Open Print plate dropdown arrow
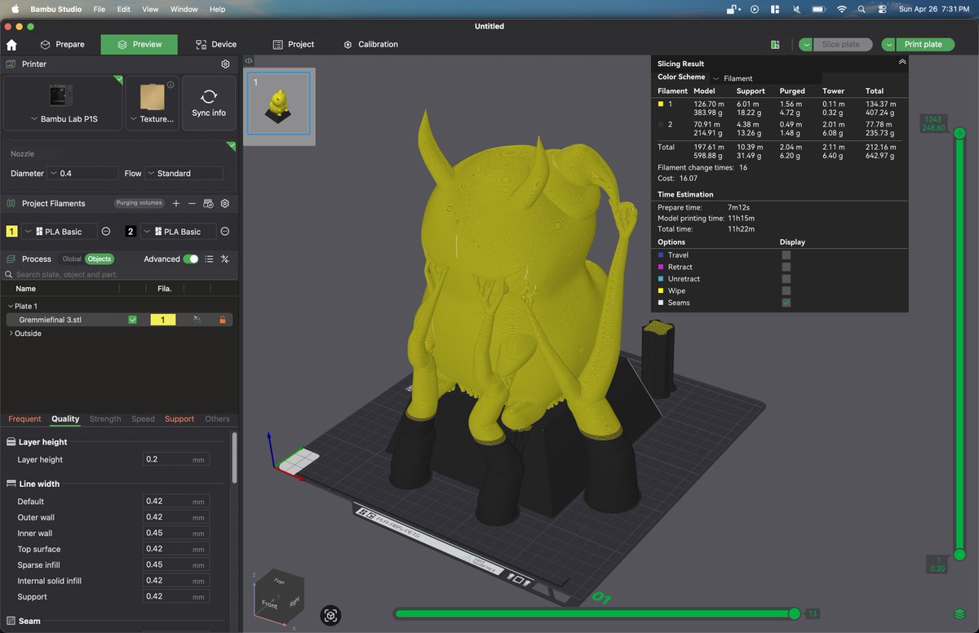 tap(888, 45)
